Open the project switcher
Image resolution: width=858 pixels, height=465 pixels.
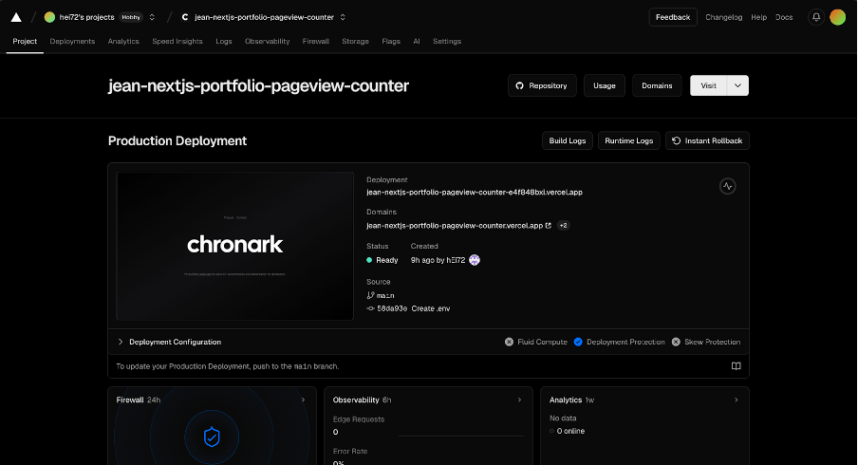pos(343,17)
